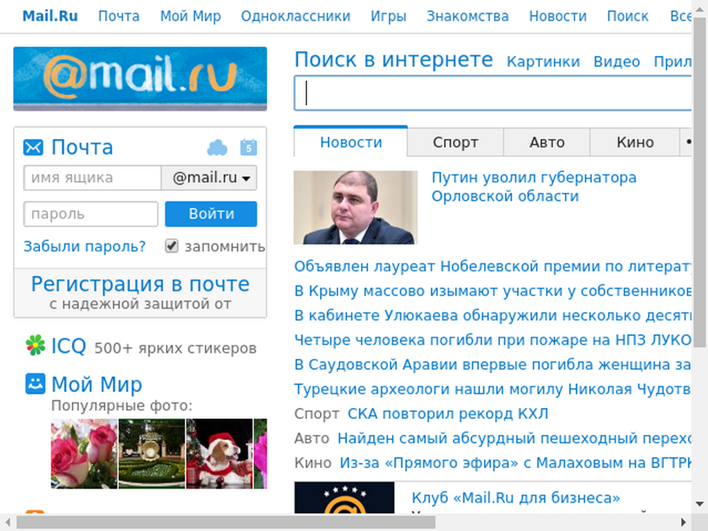Click the ICQ flower icon

pyautogui.click(x=35, y=345)
